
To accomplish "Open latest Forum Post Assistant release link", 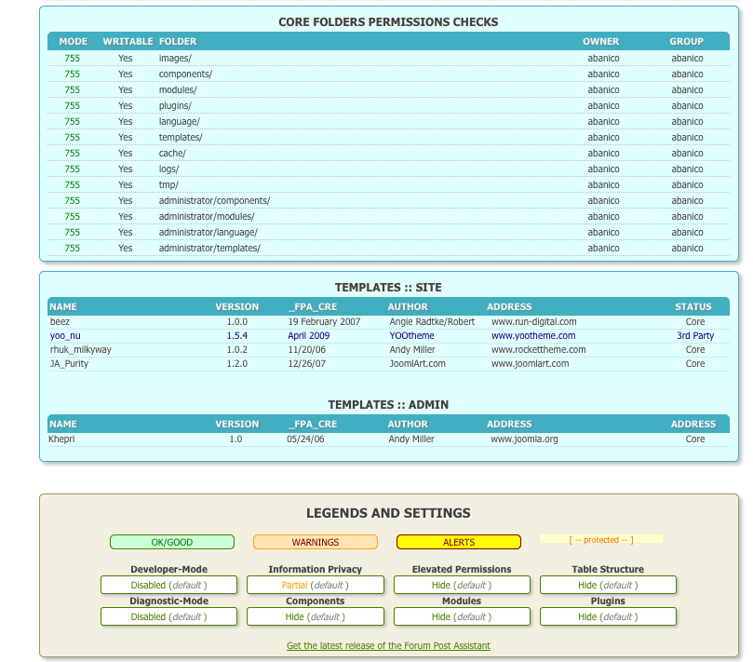I will [388, 645].
